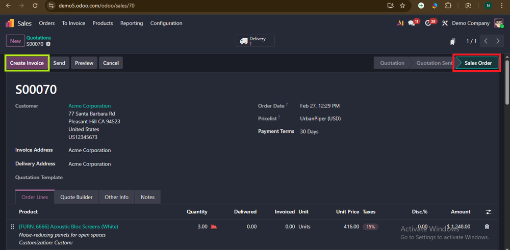
Task: Click the red forecast chart icon beside quantity
Action: tap(214, 227)
